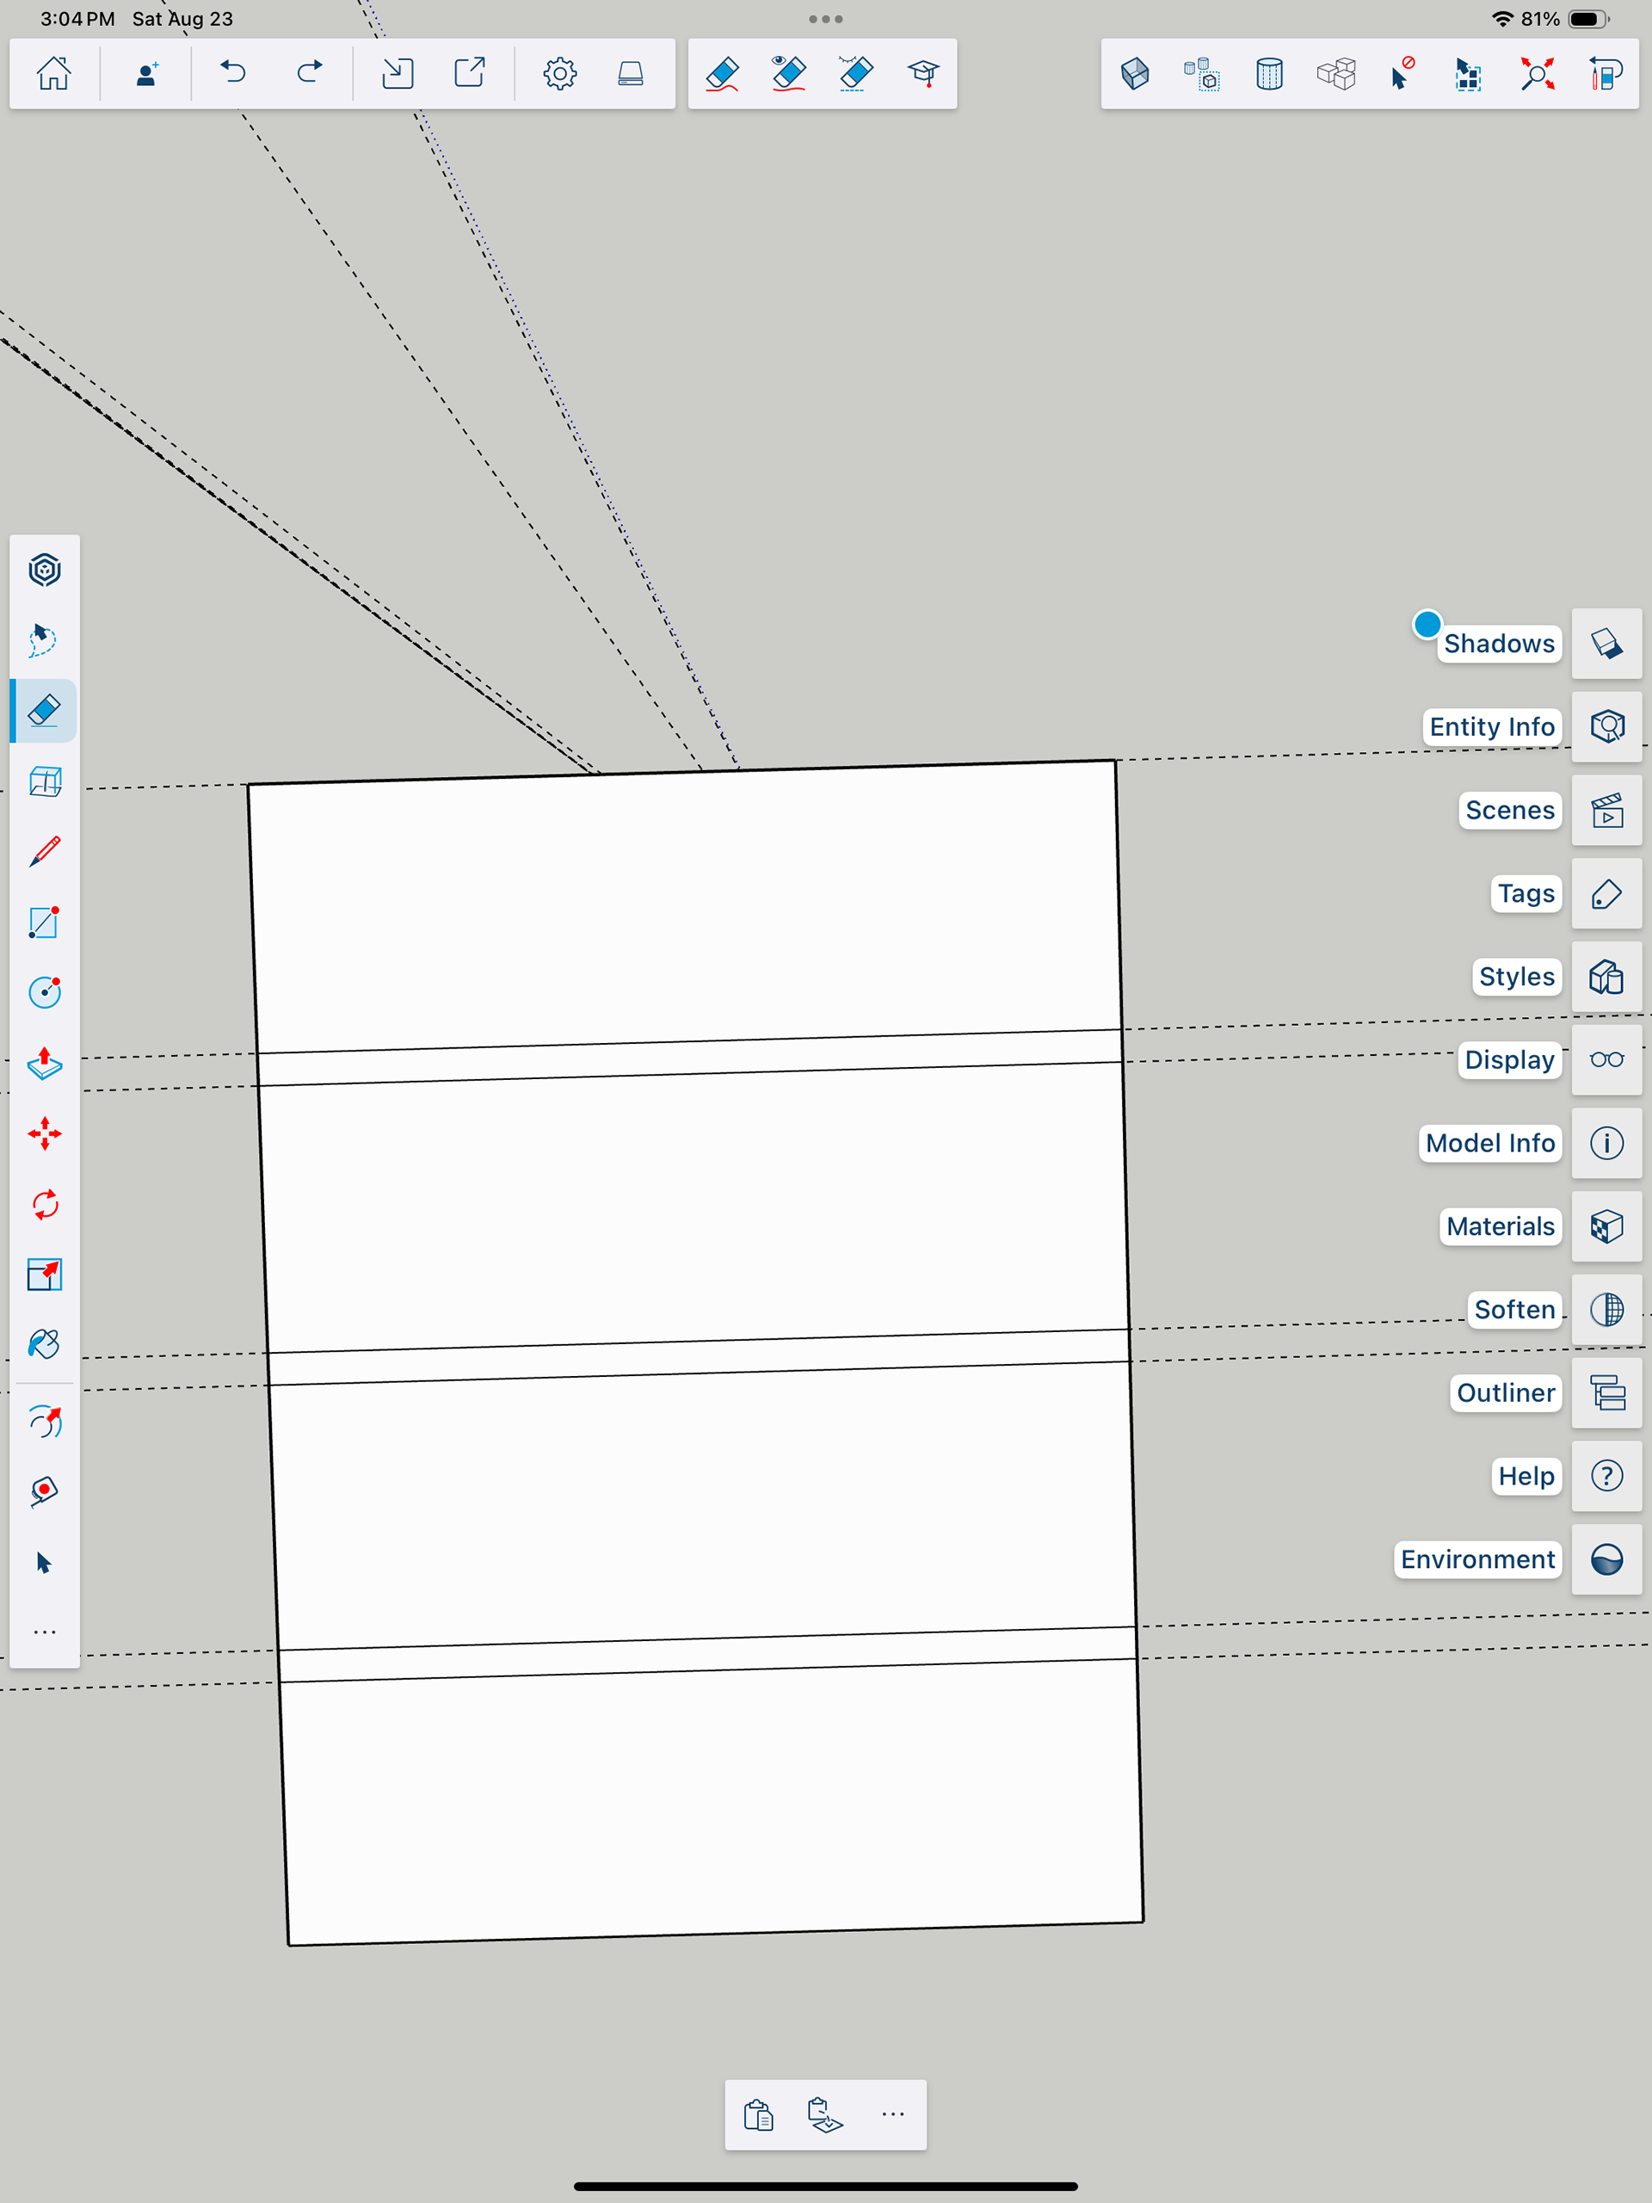Select the Pencil line tool
The image size is (1652, 2203).
tap(44, 852)
